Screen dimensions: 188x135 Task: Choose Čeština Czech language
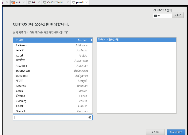pos(53,96)
